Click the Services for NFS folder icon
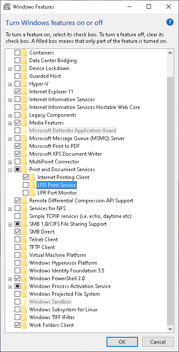The height and width of the screenshot is (352, 179). click(24, 208)
